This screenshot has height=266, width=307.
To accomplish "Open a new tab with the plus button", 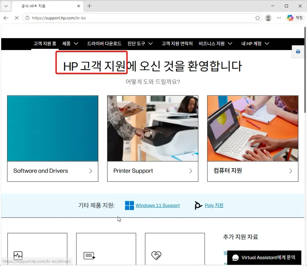I will pyautogui.click(x=89, y=6).
